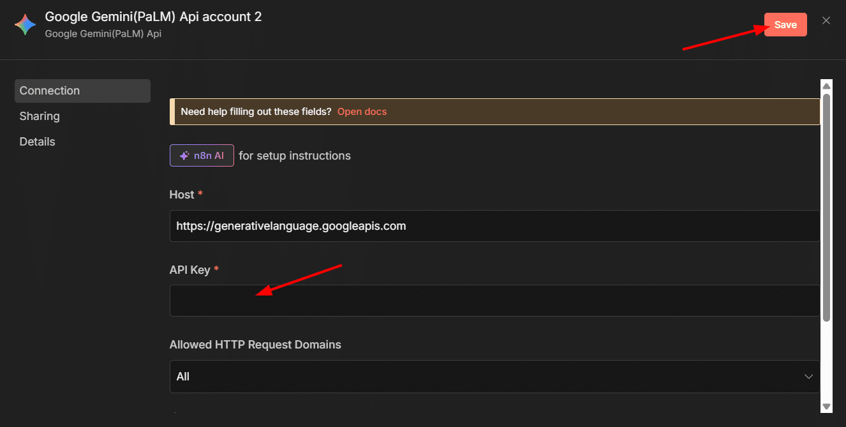Click 'Google Gemini(PaLM) Api' subtitle text
The image size is (846, 427).
tap(103, 33)
